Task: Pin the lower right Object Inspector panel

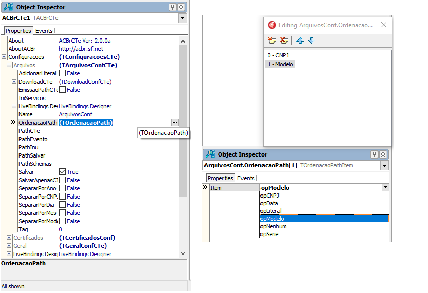Action: [x=374, y=154]
